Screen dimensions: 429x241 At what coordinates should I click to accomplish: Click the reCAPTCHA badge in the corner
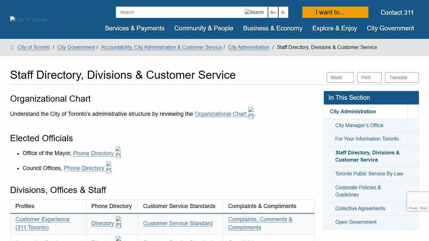(418, 201)
